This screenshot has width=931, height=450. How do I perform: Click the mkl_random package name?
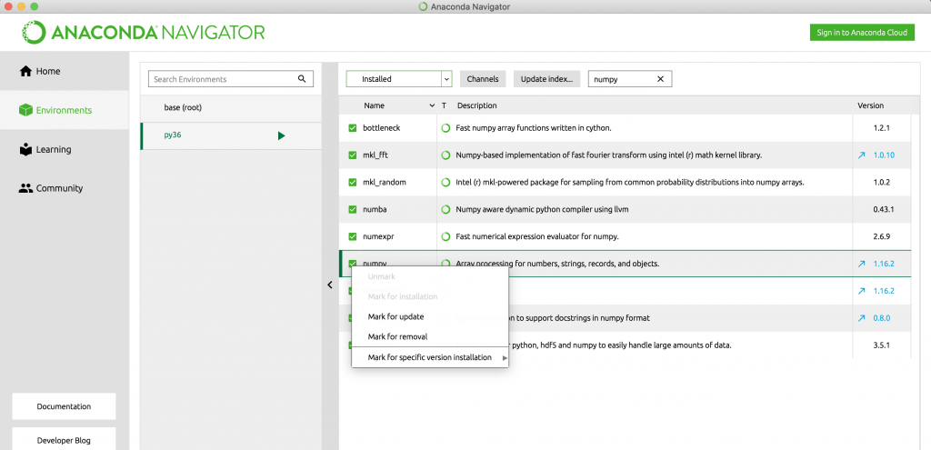tap(385, 182)
